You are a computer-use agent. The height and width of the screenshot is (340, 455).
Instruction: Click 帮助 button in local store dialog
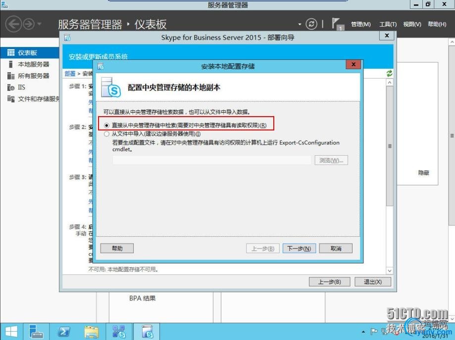pyautogui.click(x=117, y=248)
